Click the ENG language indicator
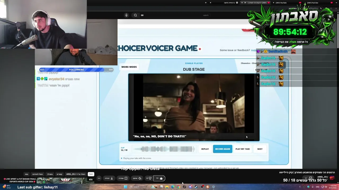Image resolution: width=339 pixels, height=190 pixels. [318, 187]
